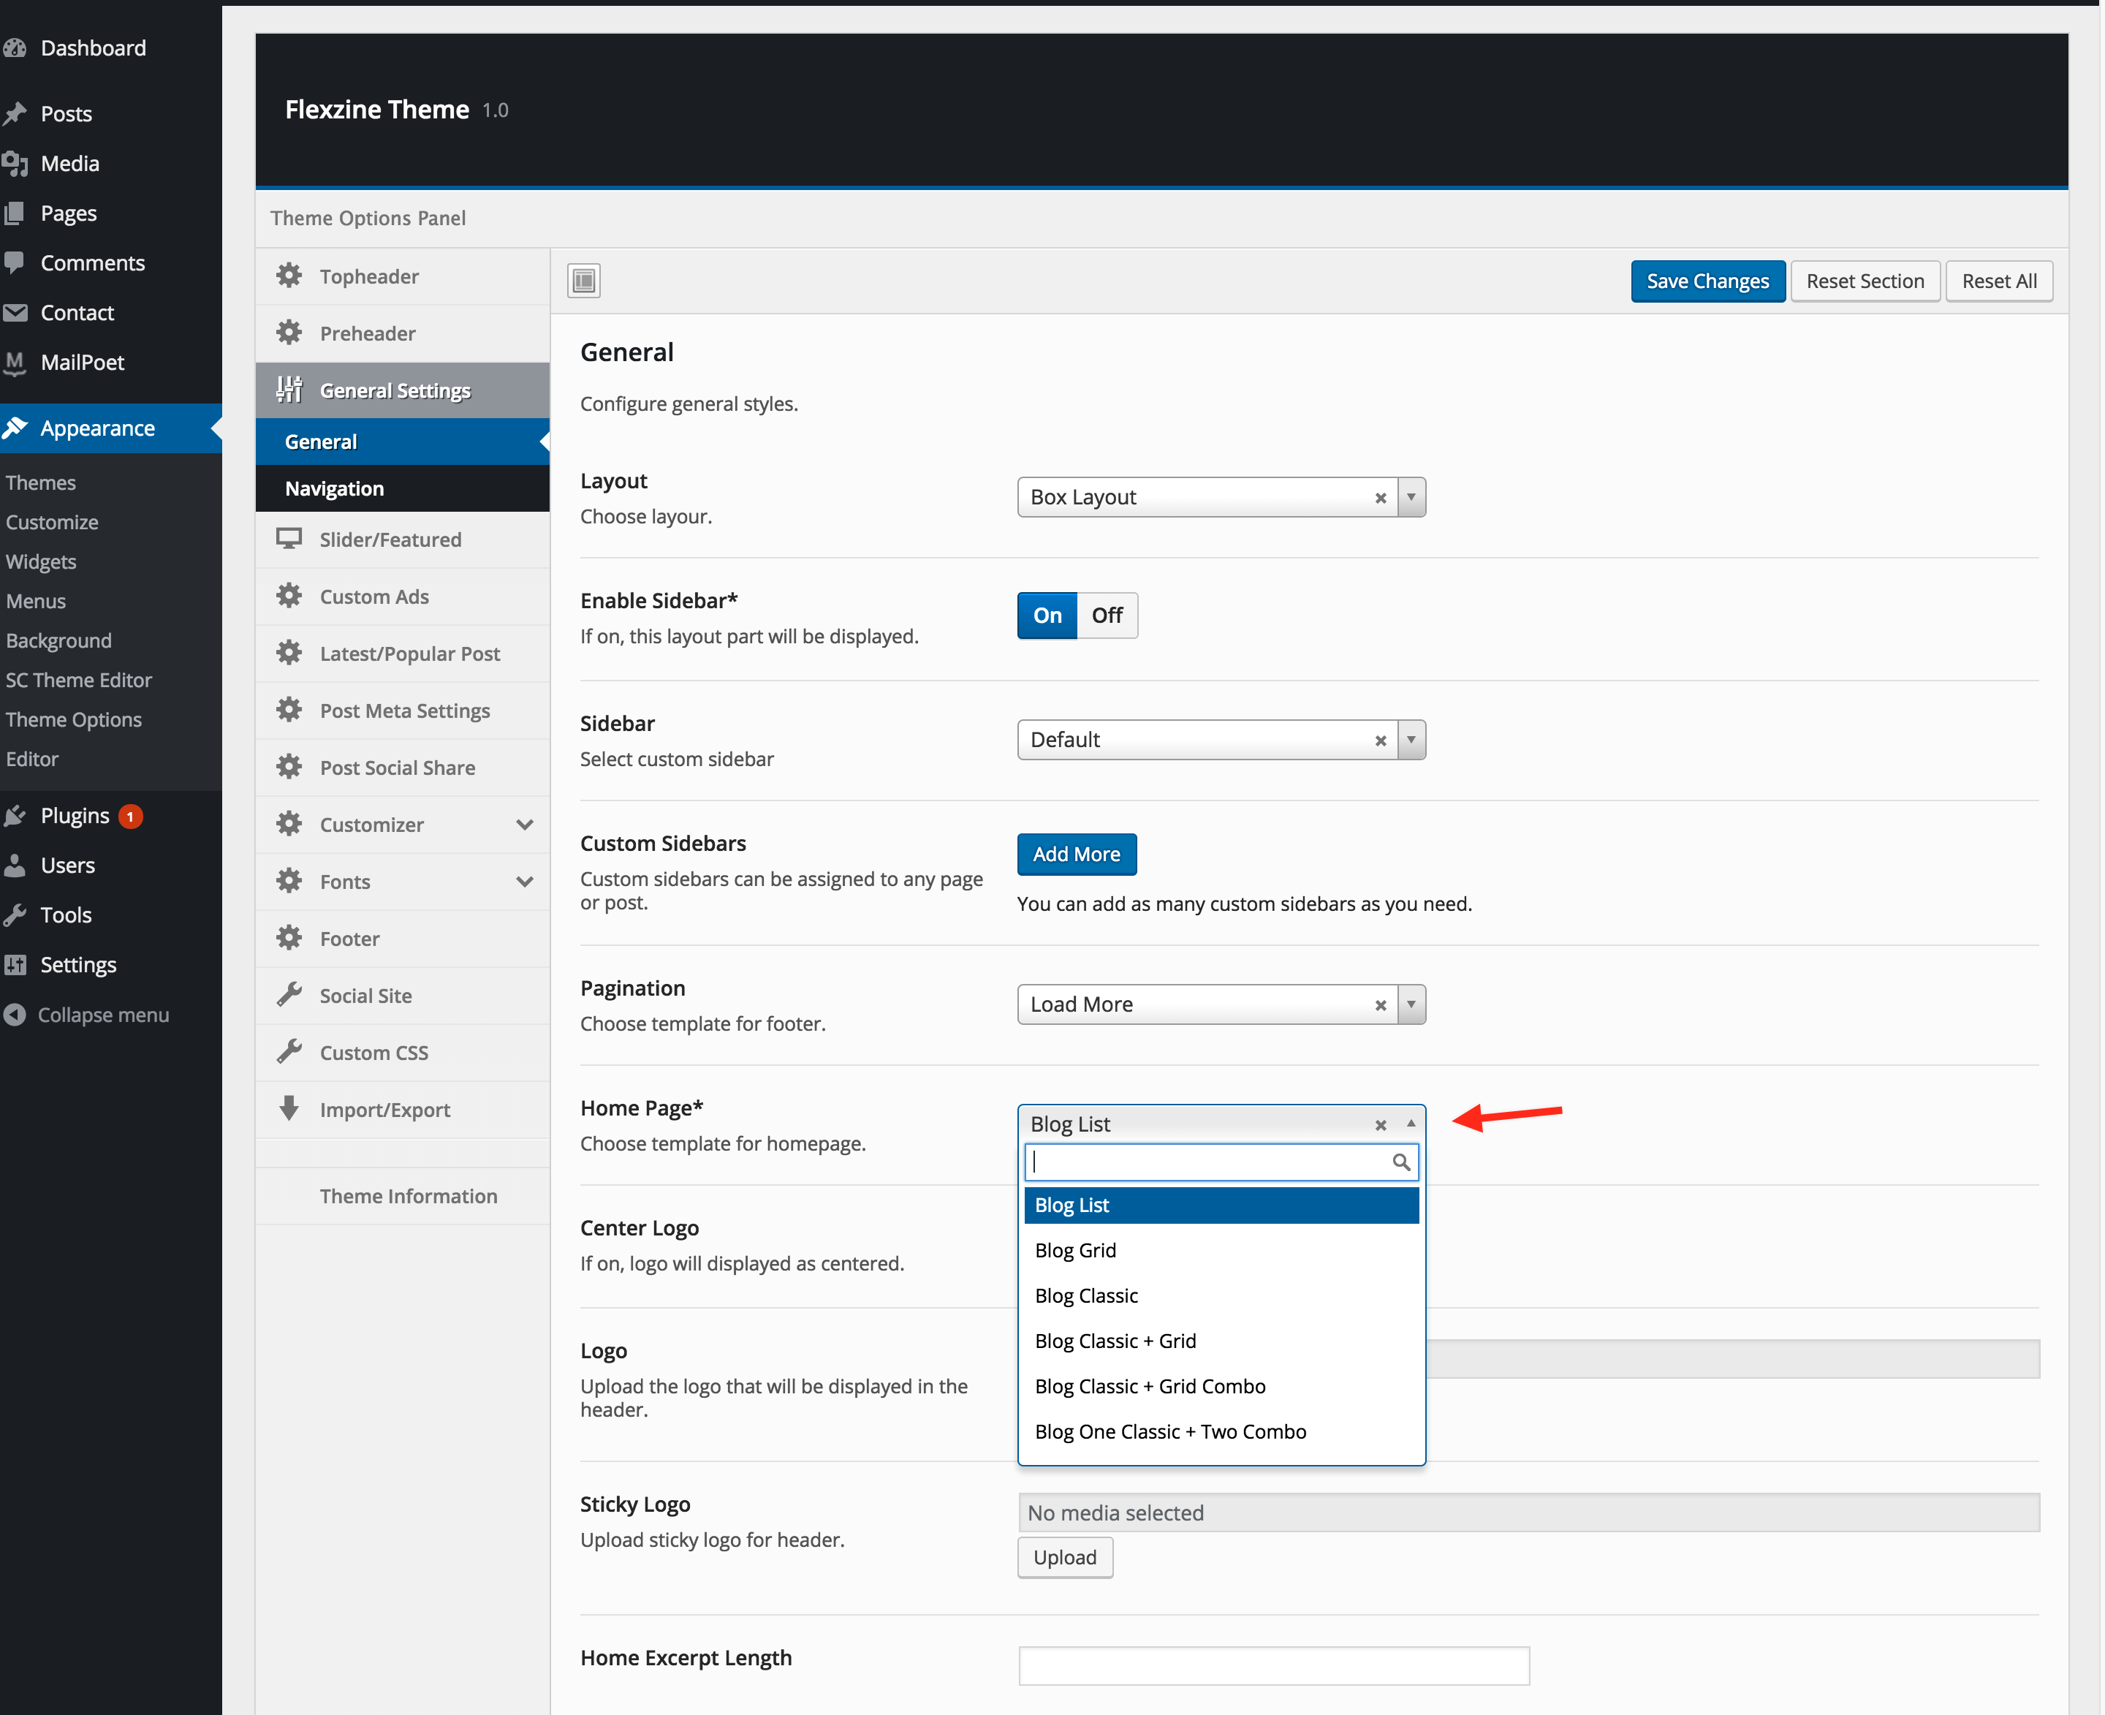Click the Media icon in sidebar

(x=14, y=163)
